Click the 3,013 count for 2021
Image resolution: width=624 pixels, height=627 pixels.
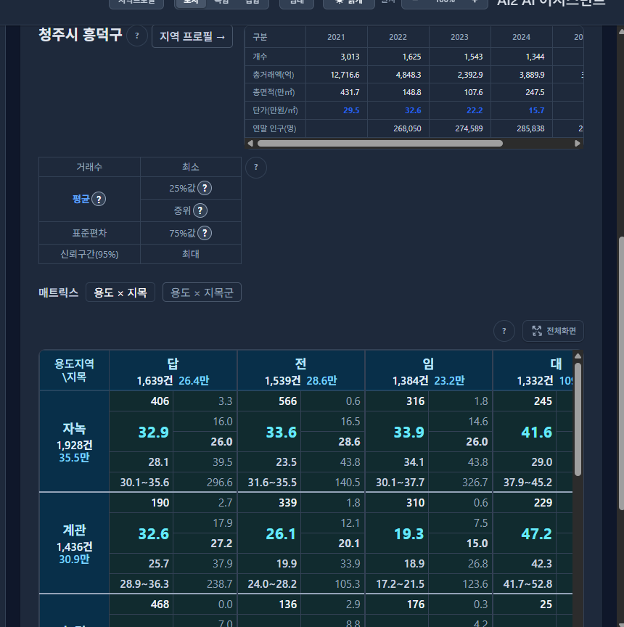click(350, 57)
